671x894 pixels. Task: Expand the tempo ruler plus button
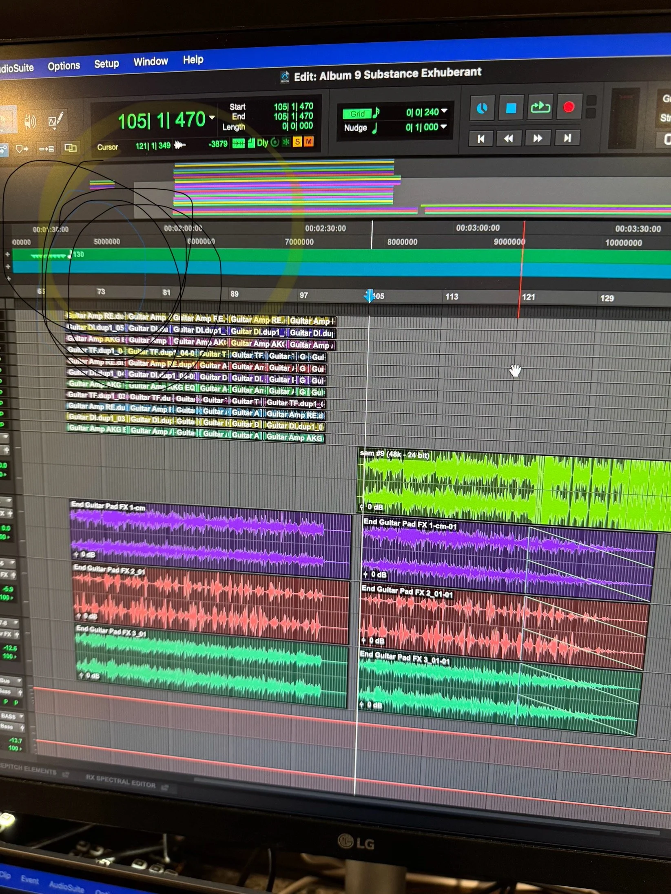tap(7, 254)
